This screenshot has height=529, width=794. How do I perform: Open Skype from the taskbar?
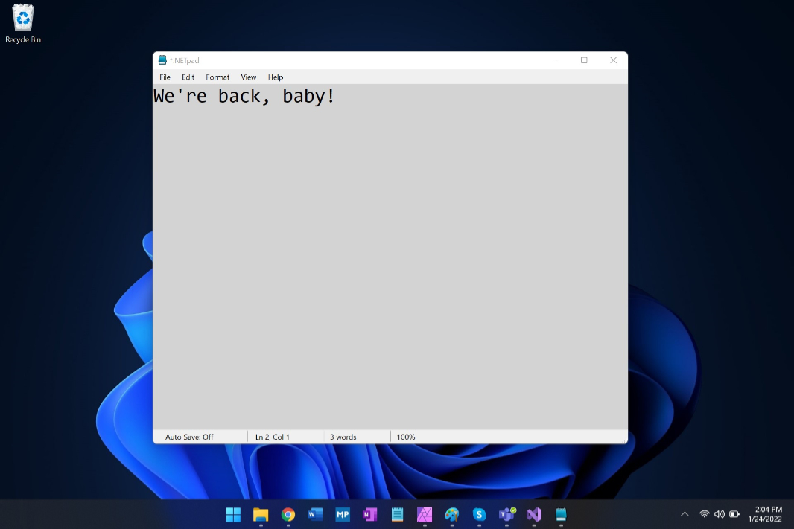(x=479, y=514)
